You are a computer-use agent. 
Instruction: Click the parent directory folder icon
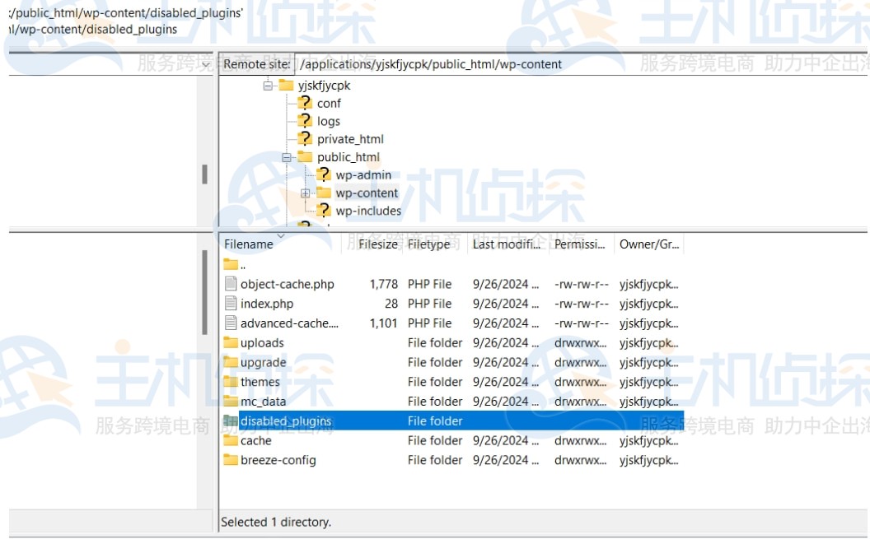pos(231,265)
